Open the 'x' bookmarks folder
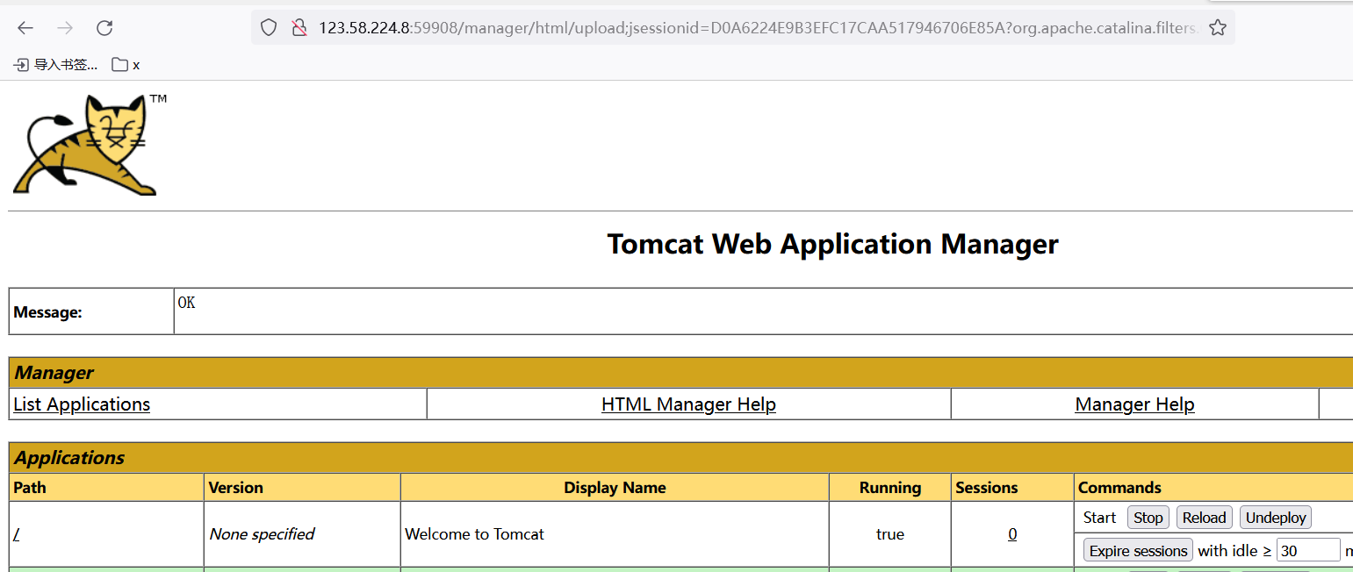Screen dimensions: 1353x572 [126, 65]
